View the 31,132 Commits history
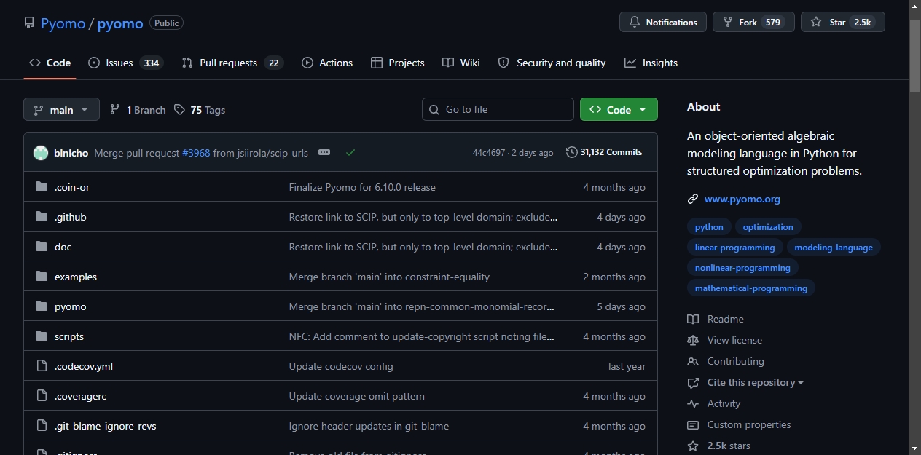The image size is (921, 455). (x=604, y=152)
